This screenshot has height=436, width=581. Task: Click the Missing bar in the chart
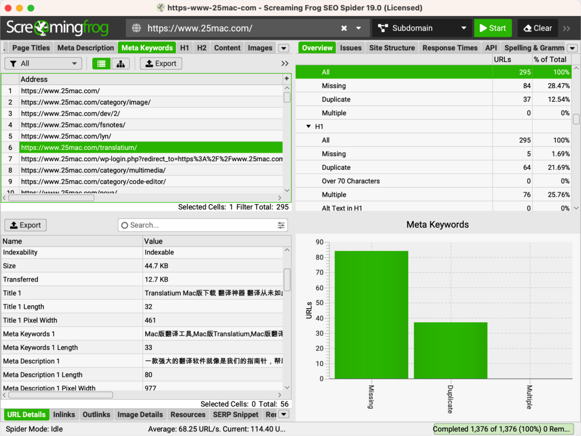371,315
